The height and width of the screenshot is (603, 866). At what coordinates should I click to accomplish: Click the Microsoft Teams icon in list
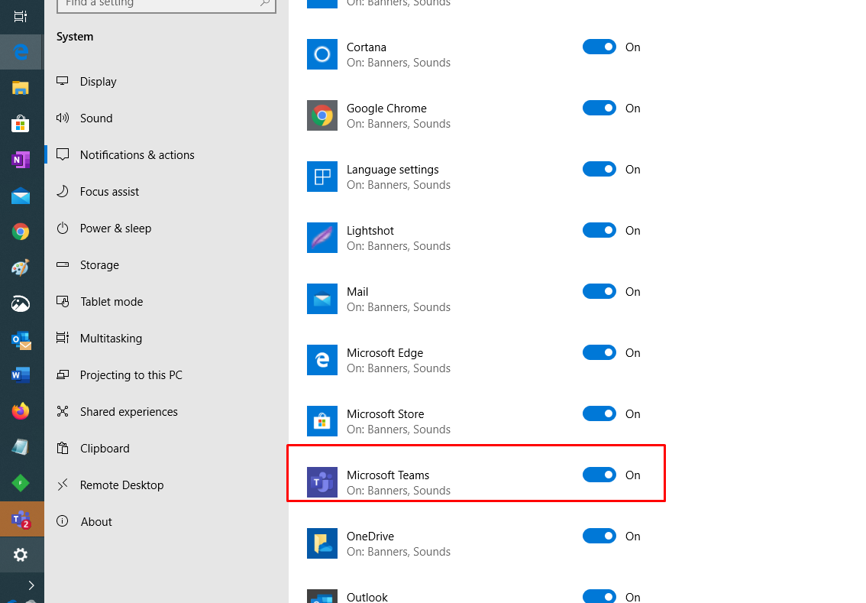pos(322,482)
